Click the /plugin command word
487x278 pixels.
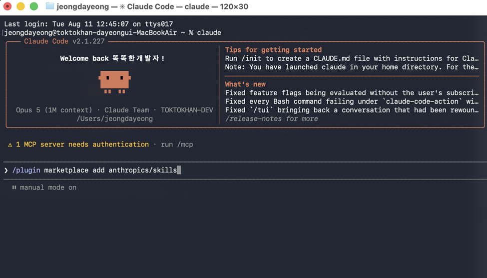coord(26,170)
